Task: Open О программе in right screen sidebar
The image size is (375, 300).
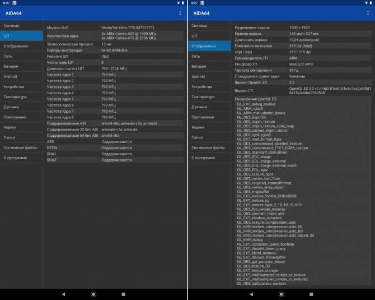Action: tap(209, 158)
